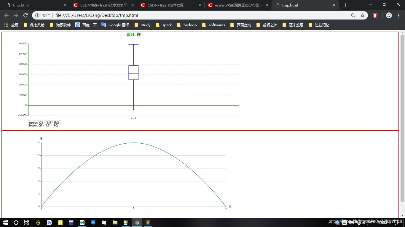Image resolution: width=405 pixels, height=227 pixels.
Task: Open the 还未整理 bookmark folder
Action: (293, 25)
